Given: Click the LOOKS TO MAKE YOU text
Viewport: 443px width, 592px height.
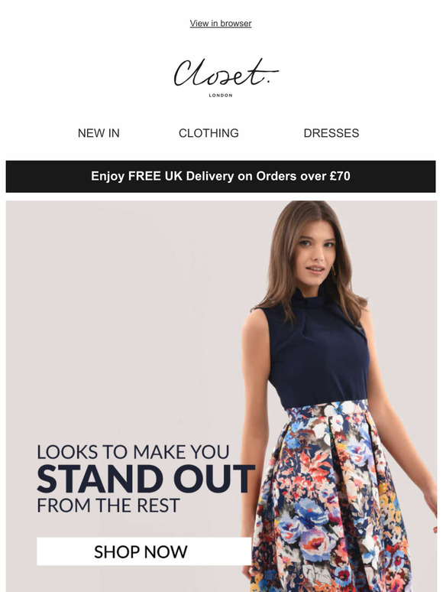Looking at the screenshot, I should coord(133,452).
